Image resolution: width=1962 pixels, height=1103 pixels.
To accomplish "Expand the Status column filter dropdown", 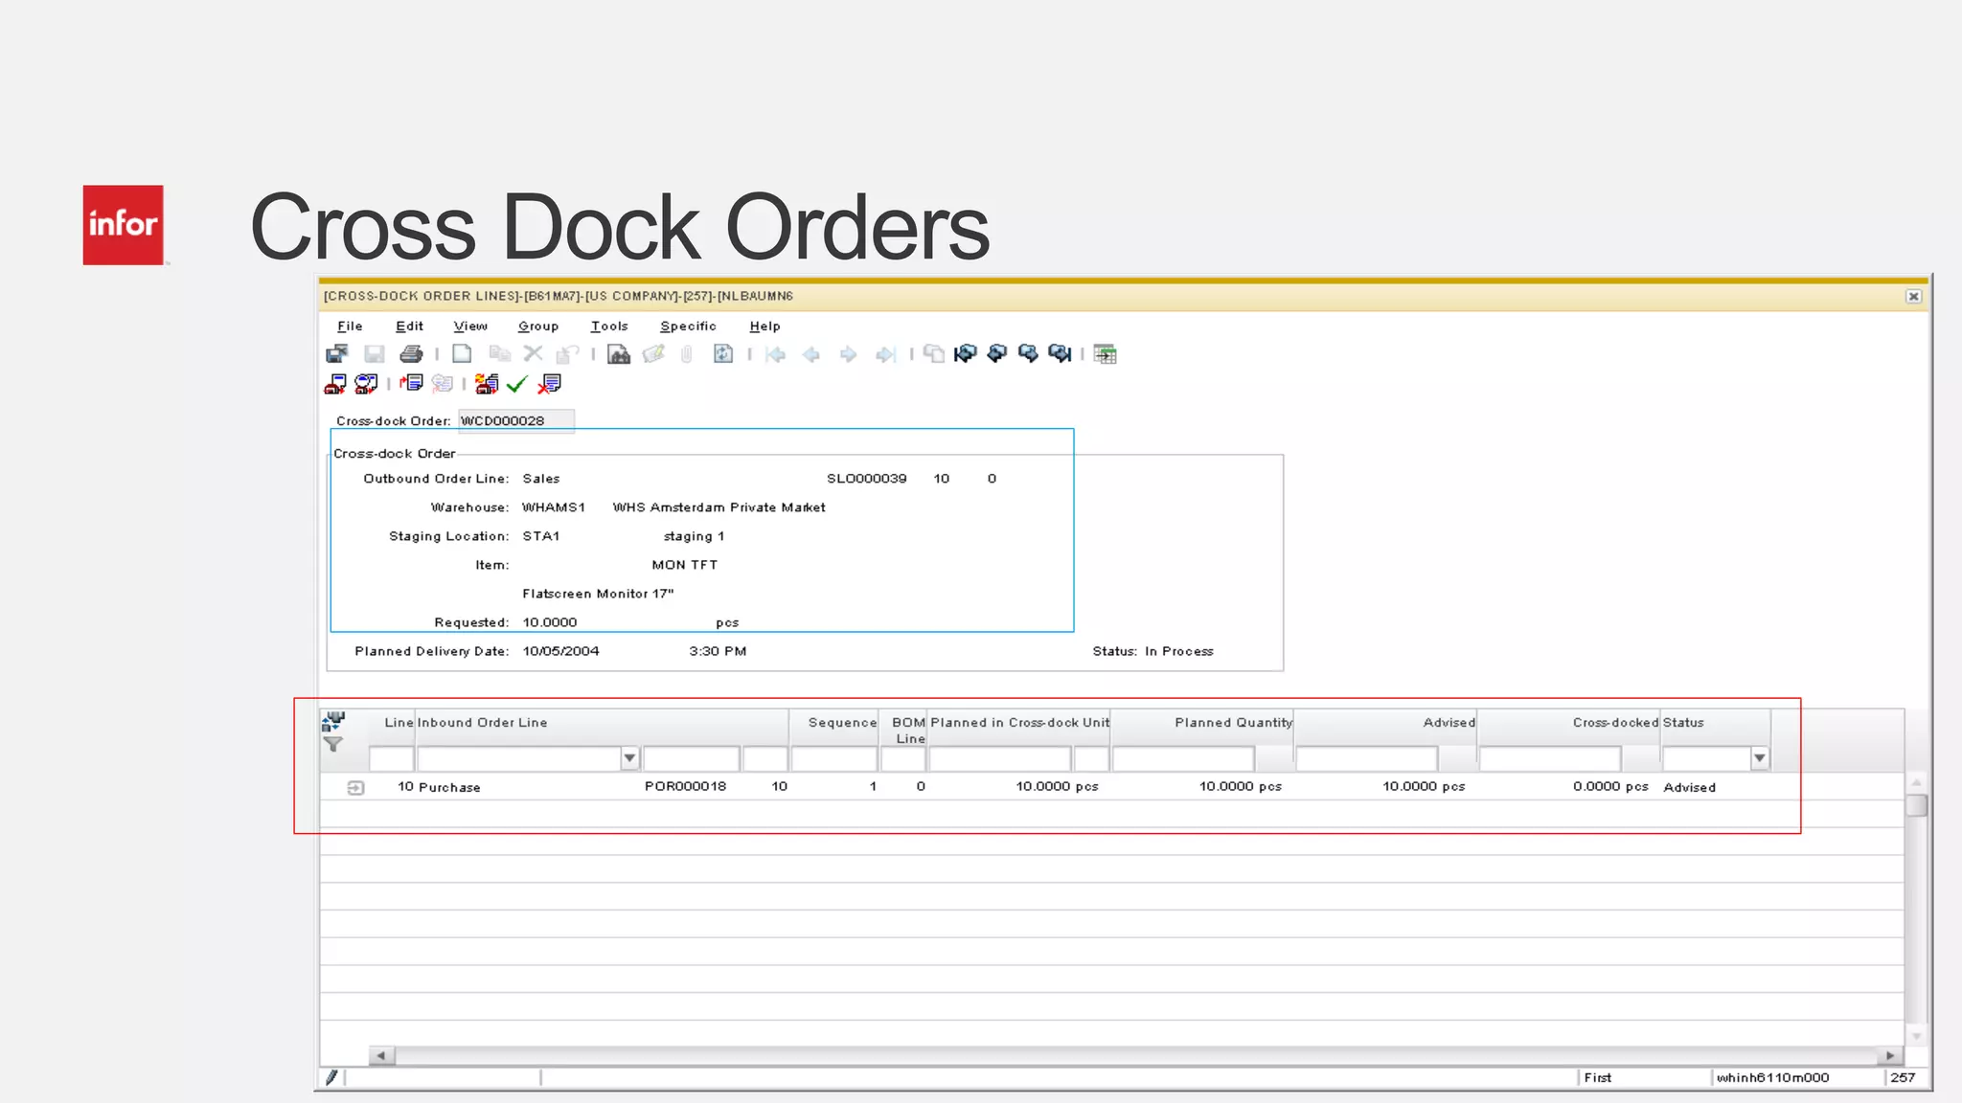I will pyautogui.click(x=1759, y=758).
